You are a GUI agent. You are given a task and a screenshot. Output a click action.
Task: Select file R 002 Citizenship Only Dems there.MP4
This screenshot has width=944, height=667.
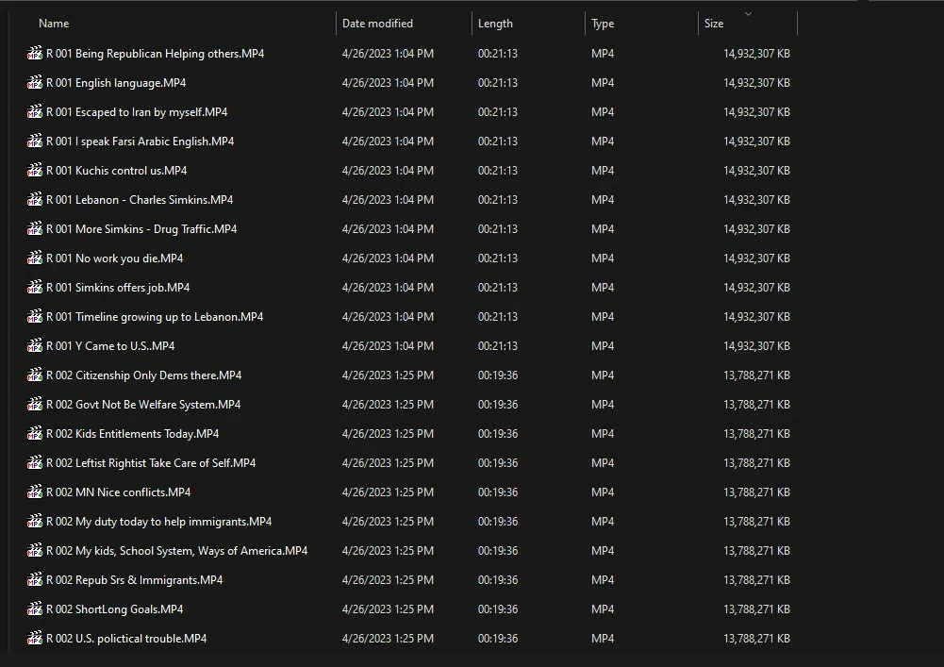(x=144, y=375)
